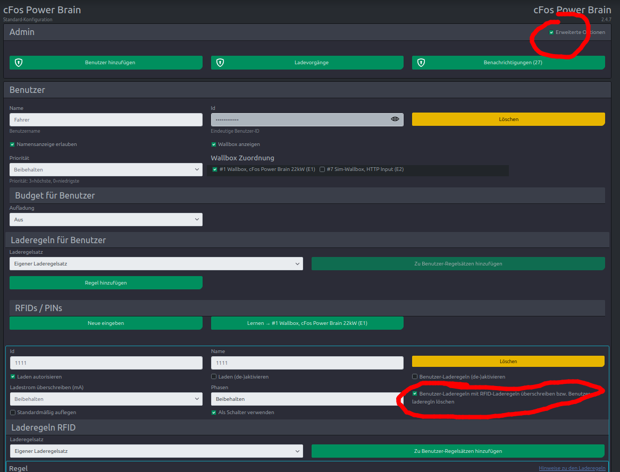Open Ladevorgänge
620x472 pixels.
pyautogui.click(x=307, y=63)
